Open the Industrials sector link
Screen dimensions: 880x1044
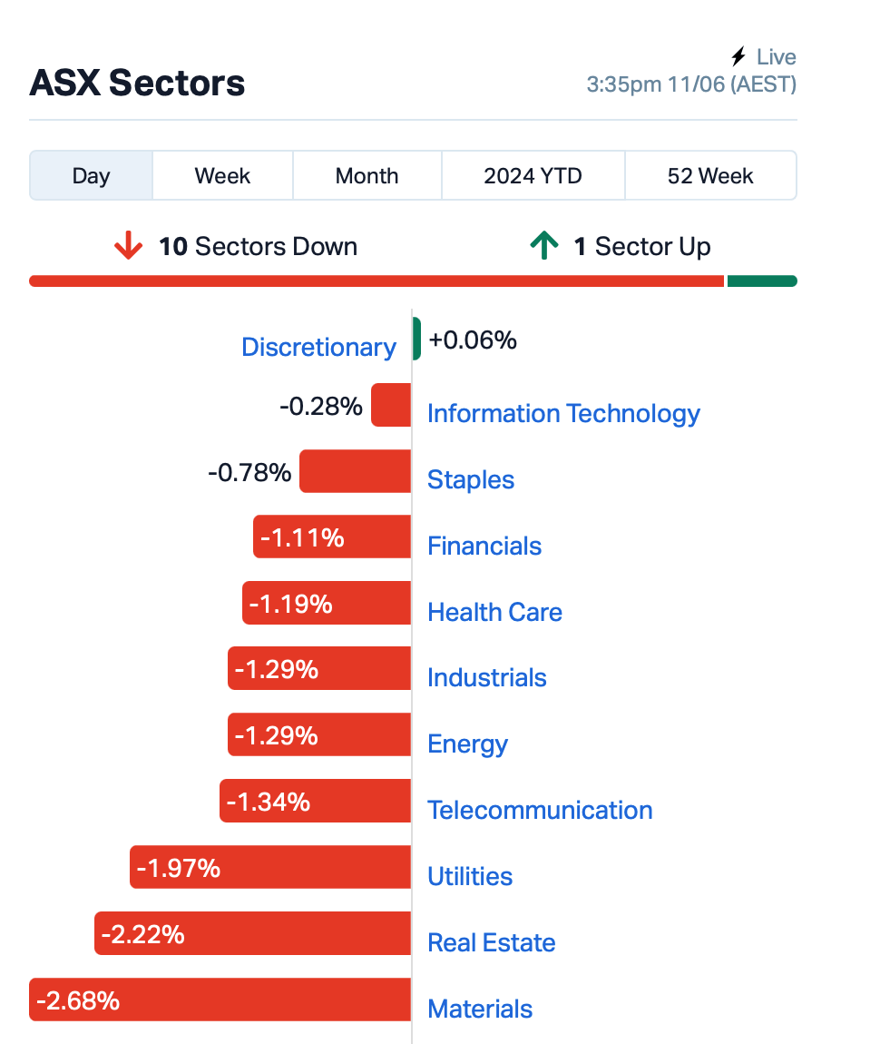coord(487,677)
